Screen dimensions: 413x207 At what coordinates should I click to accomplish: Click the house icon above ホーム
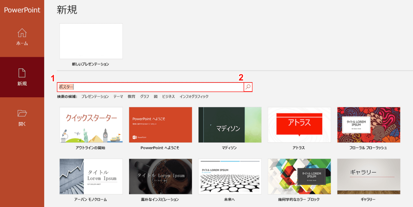[x=22, y=33]
